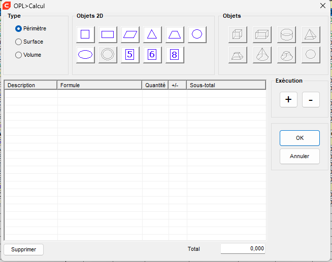The width and height of the screenshot is (332, 262).
Task: Select the rectangle 2D shape
Action: pos(108,34)
